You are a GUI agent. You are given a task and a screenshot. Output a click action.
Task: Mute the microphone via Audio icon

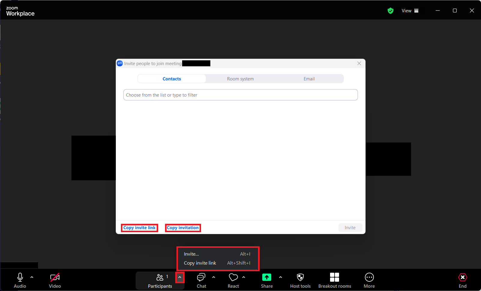(20, 277)
